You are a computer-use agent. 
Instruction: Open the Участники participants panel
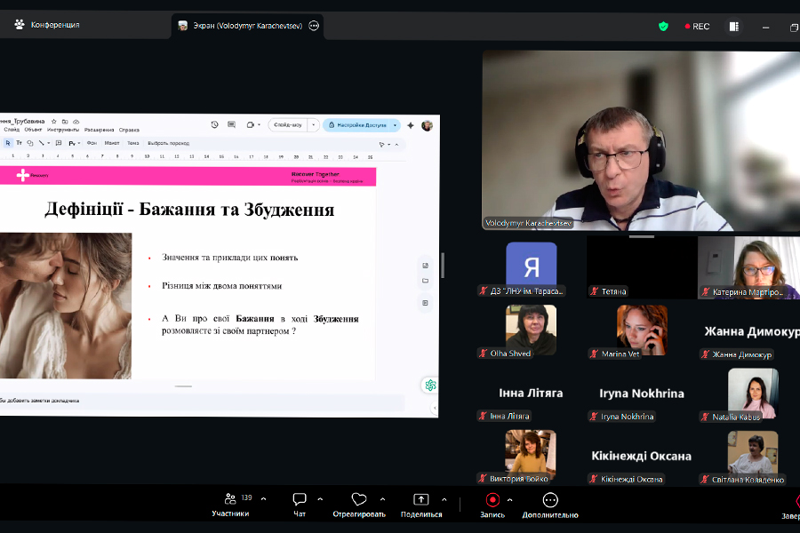(x=230, y=505)
